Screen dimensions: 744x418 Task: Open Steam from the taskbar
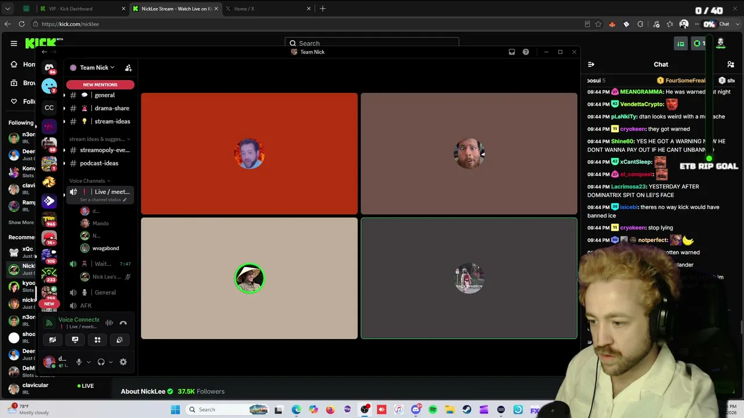pyautogui.click(x=467, y=410)
